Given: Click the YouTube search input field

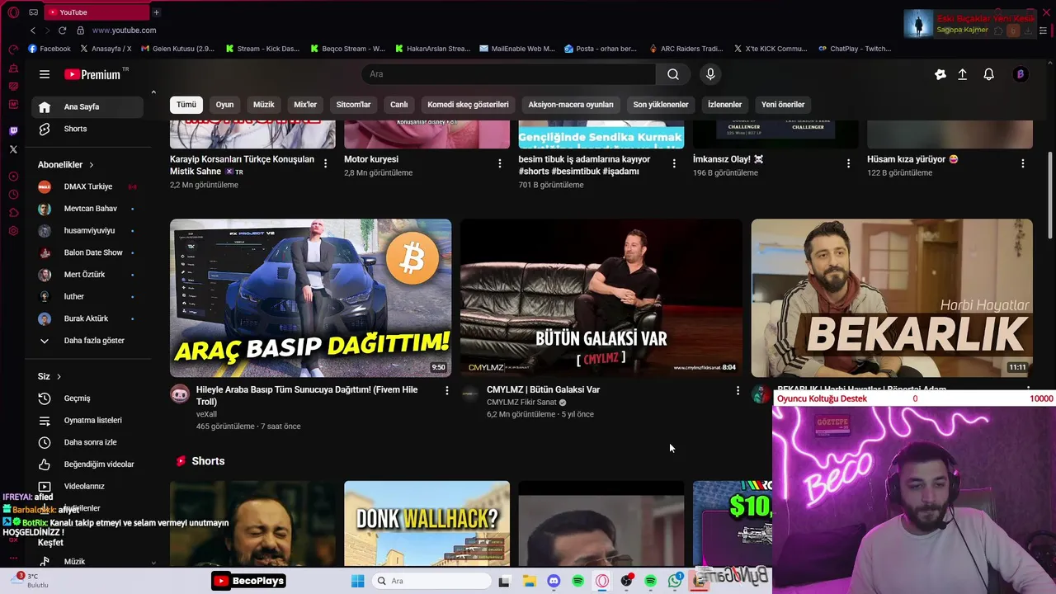Looking at the screenshot, I should pos(509,74).
